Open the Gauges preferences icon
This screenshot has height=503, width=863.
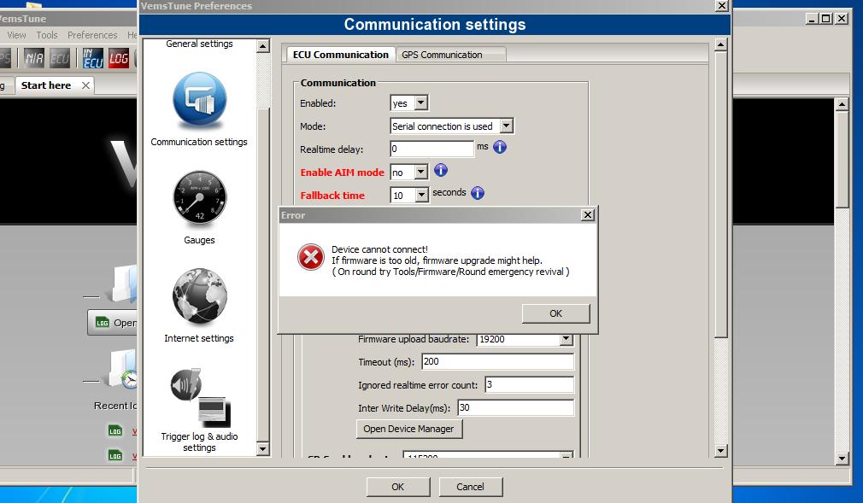coord(199,198)
